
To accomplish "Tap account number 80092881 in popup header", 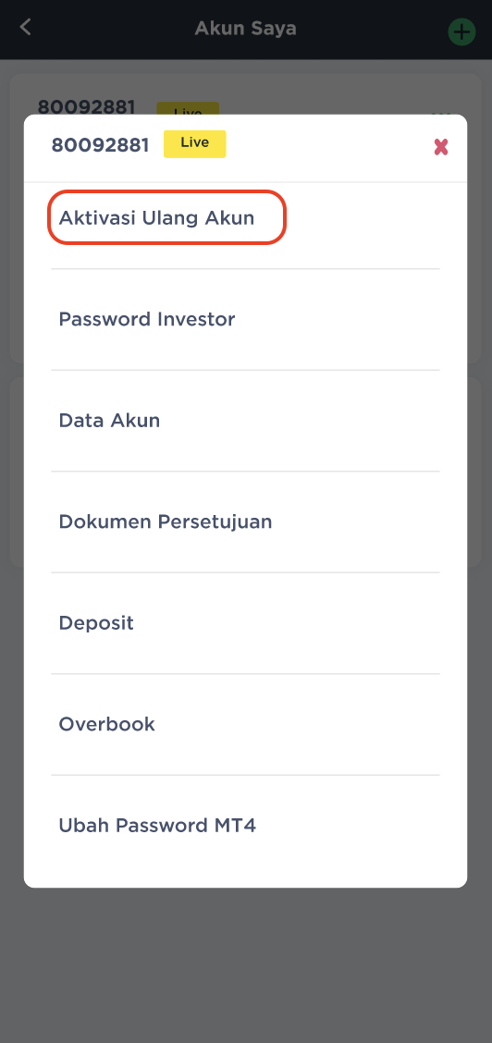I will point(101,145).
